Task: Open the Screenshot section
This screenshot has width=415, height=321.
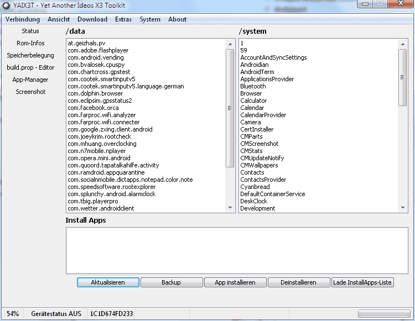Action: point(30,92)
